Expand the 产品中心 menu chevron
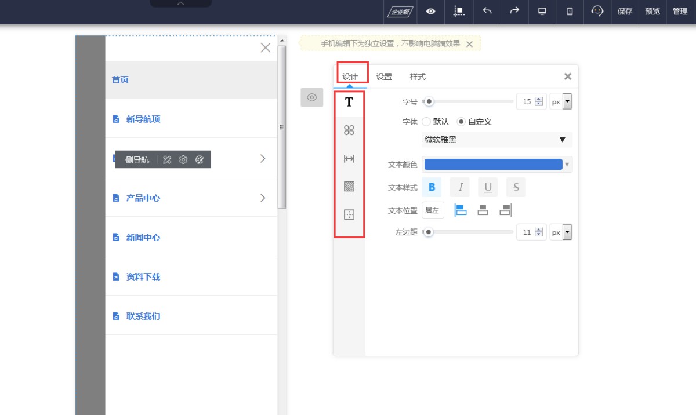This screenshot has width=696, height=415. pyautogui.click(x=263, y=198)
